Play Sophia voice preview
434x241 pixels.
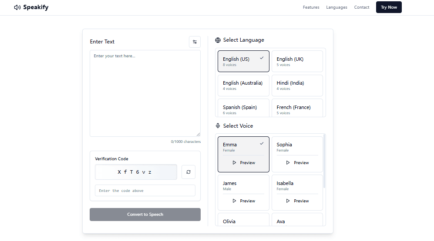[297, 163]
